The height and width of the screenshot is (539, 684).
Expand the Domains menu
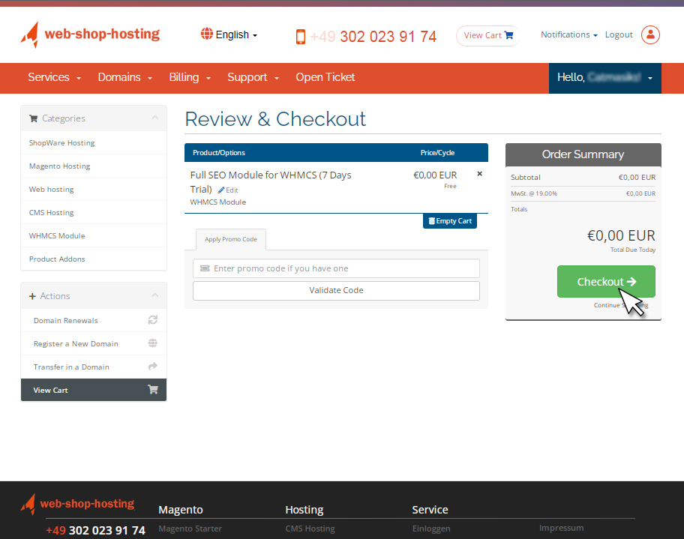[125, 77]
